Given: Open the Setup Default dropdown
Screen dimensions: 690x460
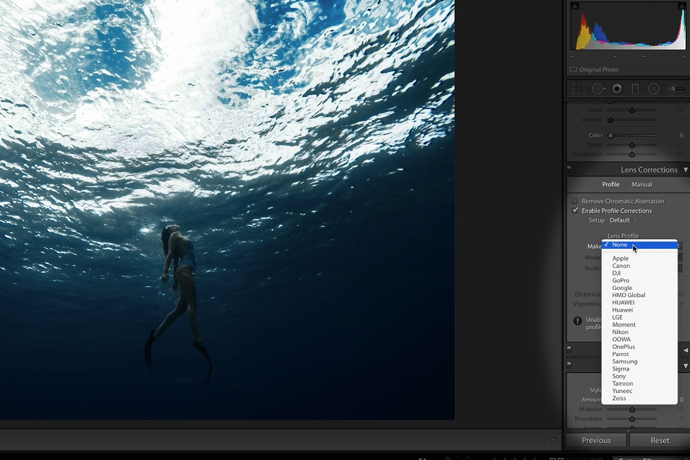Looking at the screenshot, I should (623, 220).
